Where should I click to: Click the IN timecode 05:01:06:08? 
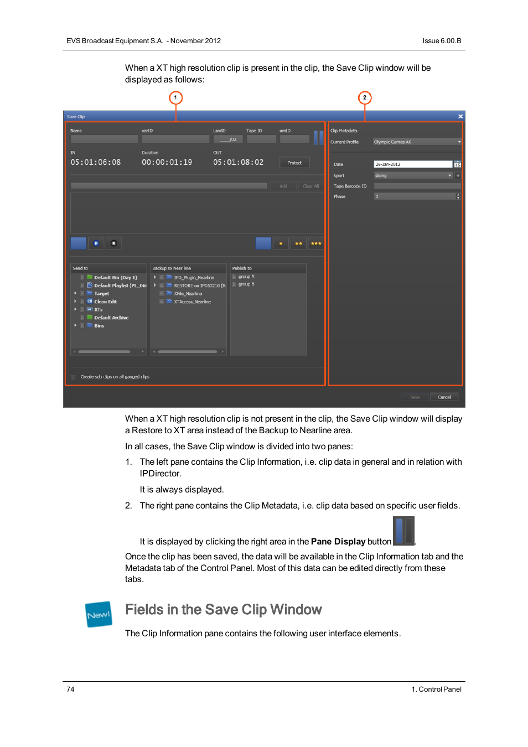click(96, 162)
